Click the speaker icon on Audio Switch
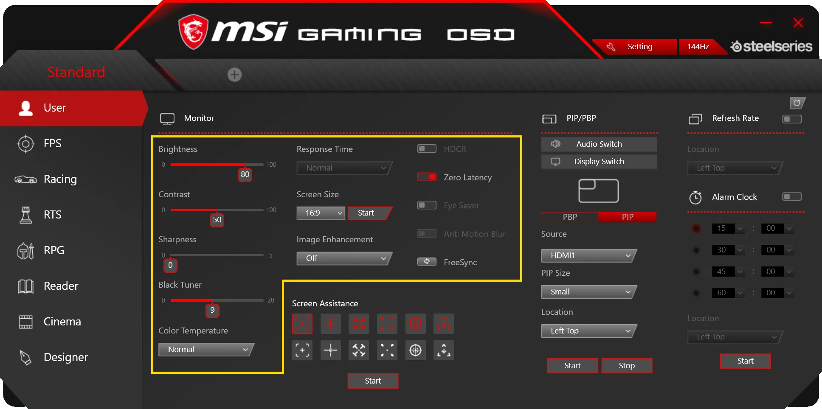This screenshot has width=822, height=409. tap(555, 144)
